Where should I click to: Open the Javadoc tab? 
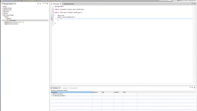65,88
